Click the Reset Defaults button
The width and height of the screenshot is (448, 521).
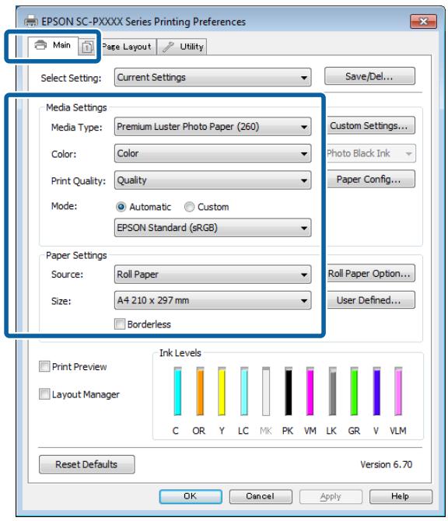pos(87,464)
